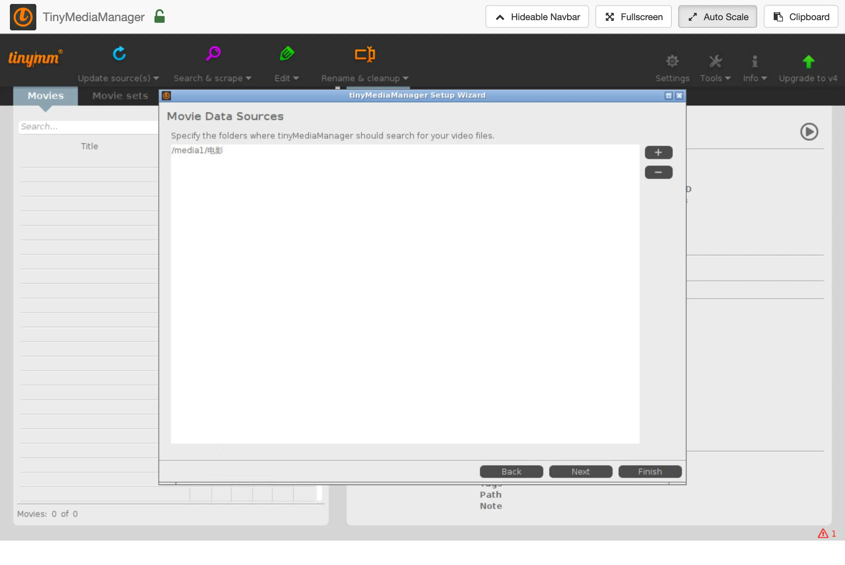Click the green Edit pencil icon
The width and height of the screenshot is (845, 565).
click(x=287, y=54)
